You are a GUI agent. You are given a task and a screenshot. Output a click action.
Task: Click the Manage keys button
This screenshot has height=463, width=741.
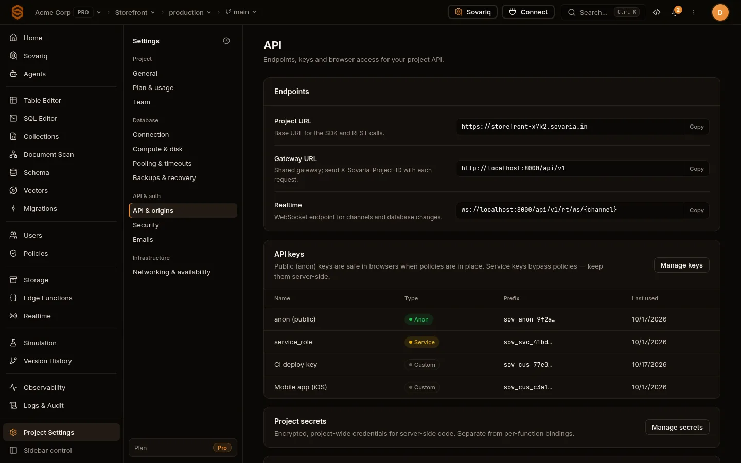pyautogui.click(x=681, y=265)
